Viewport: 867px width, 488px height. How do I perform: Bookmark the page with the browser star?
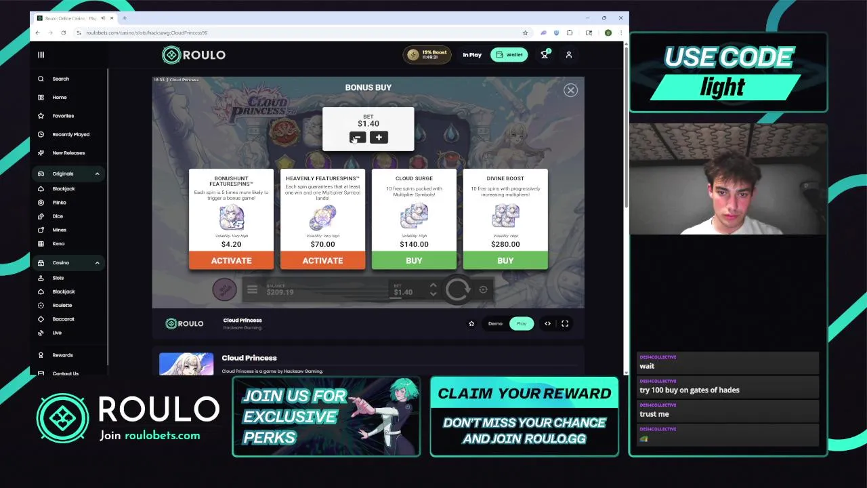(x=525, y=33)
